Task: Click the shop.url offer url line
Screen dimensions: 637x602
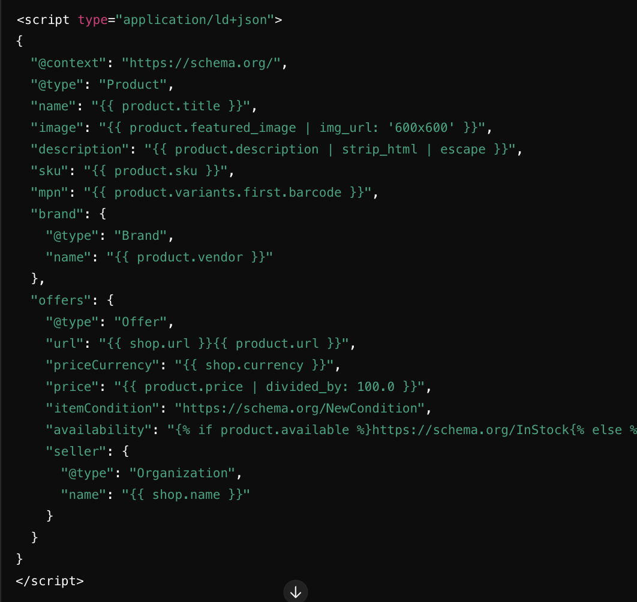Action: [x=201, y=343]
